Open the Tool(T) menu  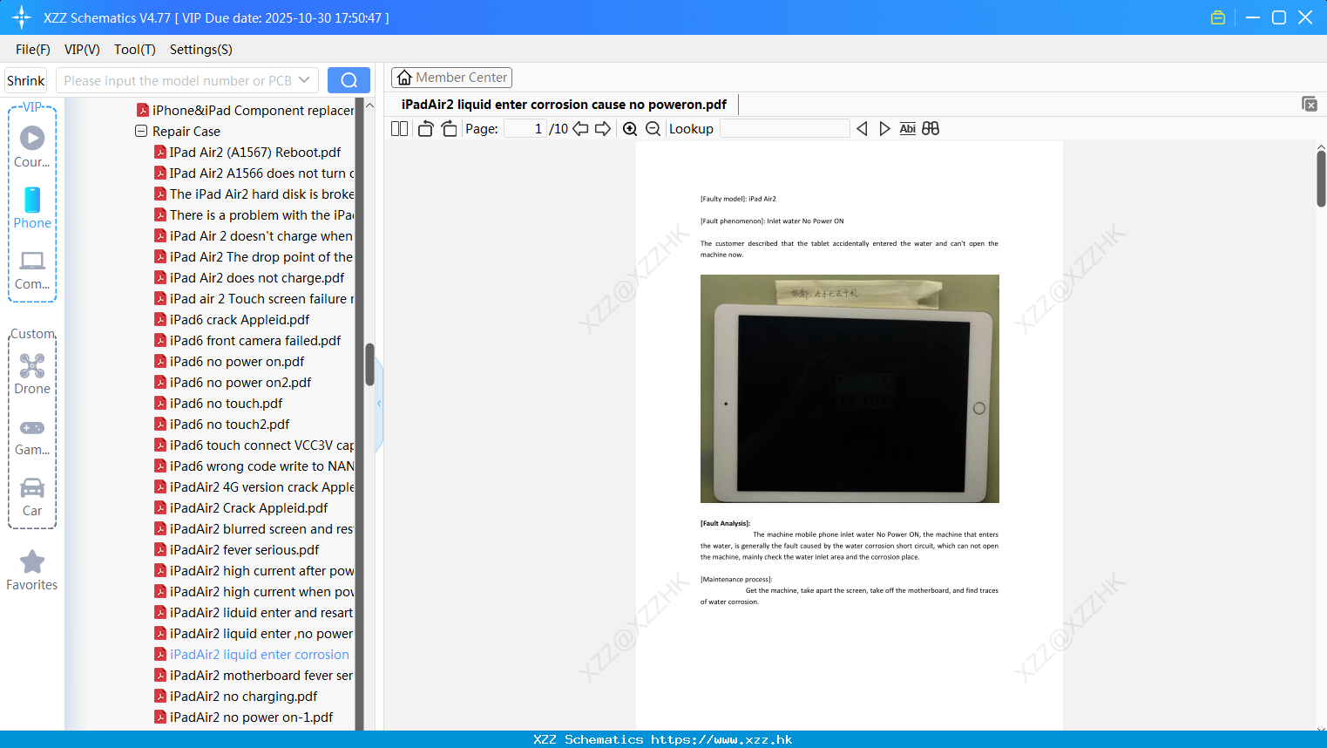(x=135, y=50)
